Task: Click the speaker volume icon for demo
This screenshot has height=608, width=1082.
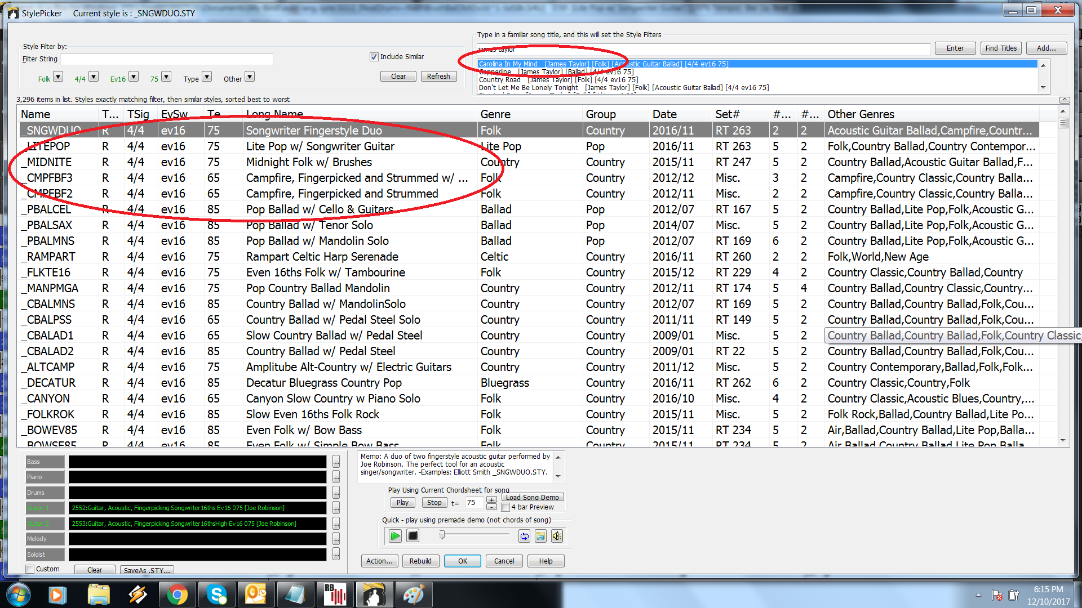Action: coord(557,536)
